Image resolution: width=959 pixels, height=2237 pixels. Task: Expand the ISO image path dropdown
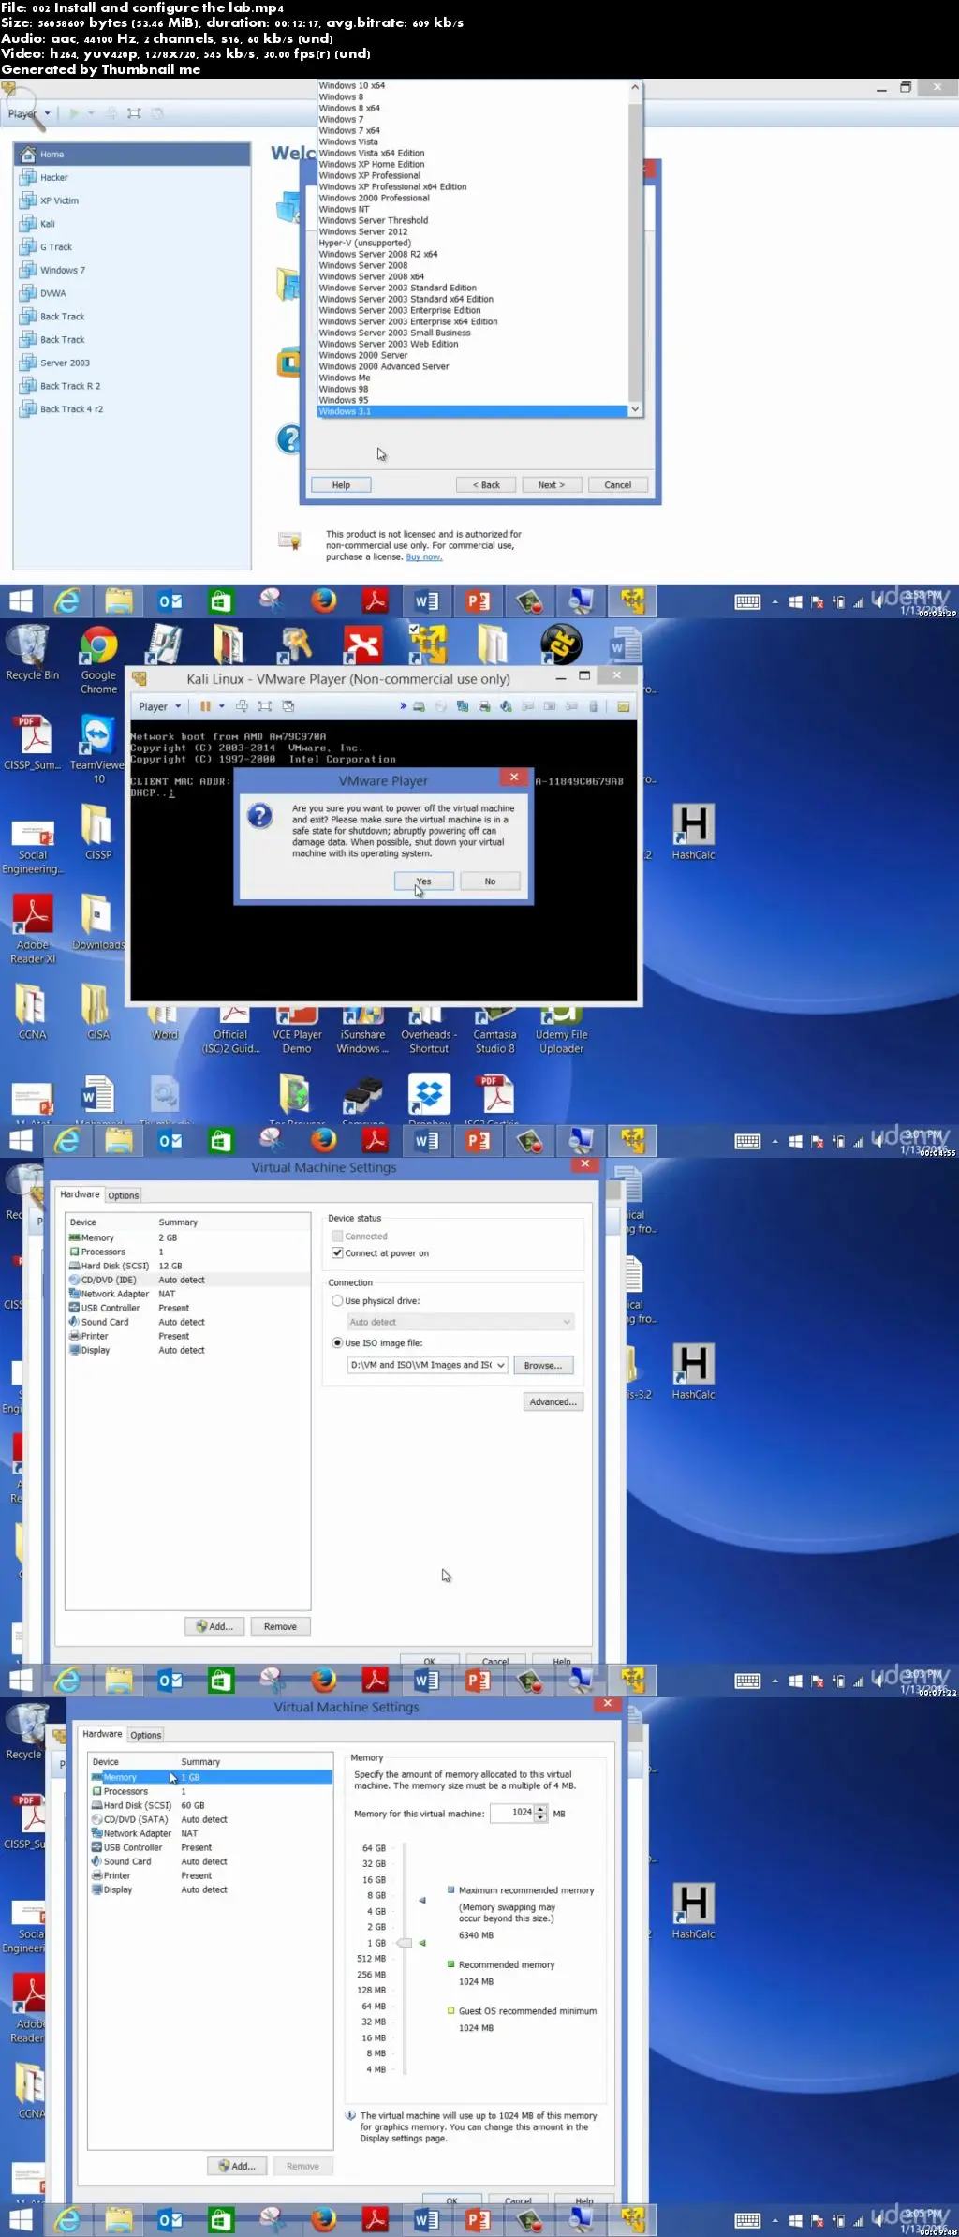(x=500, y=1366)
